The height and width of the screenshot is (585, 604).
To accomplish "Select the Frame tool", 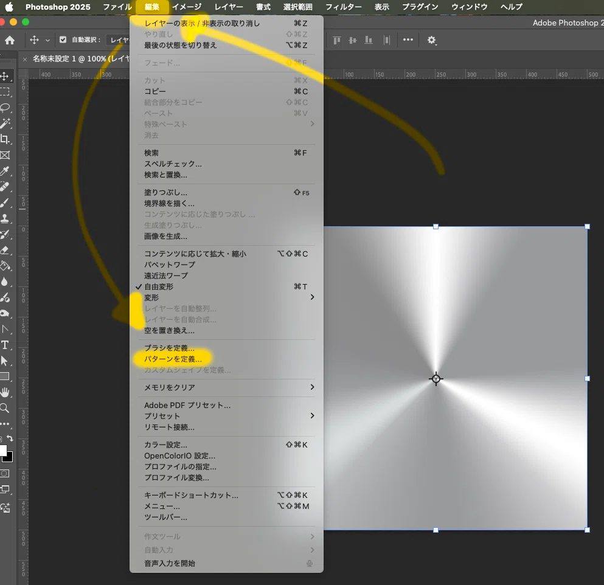I will tap(5, 155).
